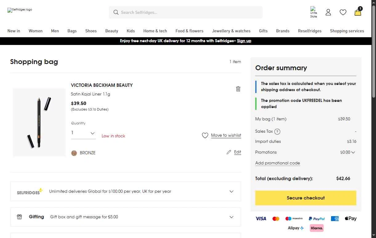The image size is (376, 238).
Task: Click the PayPal payment logo
Action: coord(317,219)
